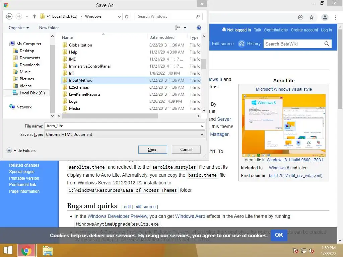Click BetaWiki search magnifier icon
This screenshot has width=343, height=257.
click(327, 44)
